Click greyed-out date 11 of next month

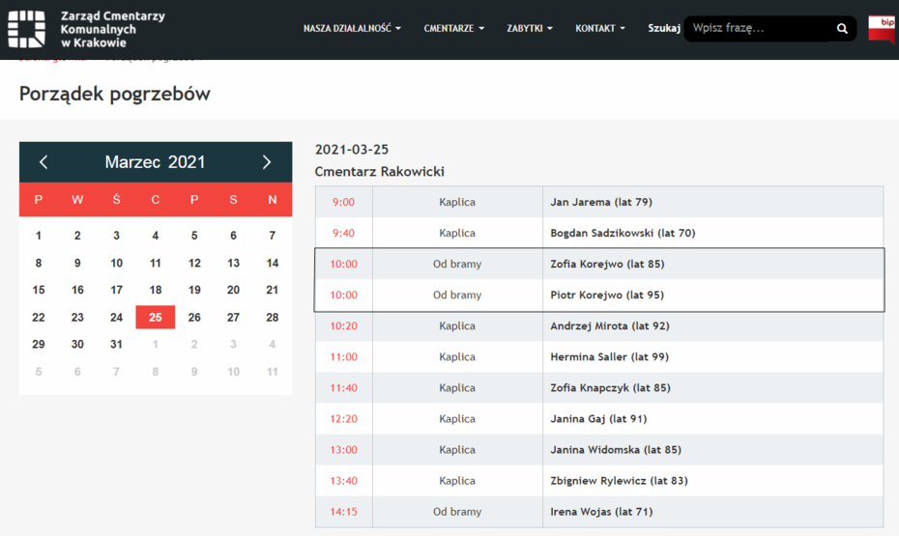point(273,372)
